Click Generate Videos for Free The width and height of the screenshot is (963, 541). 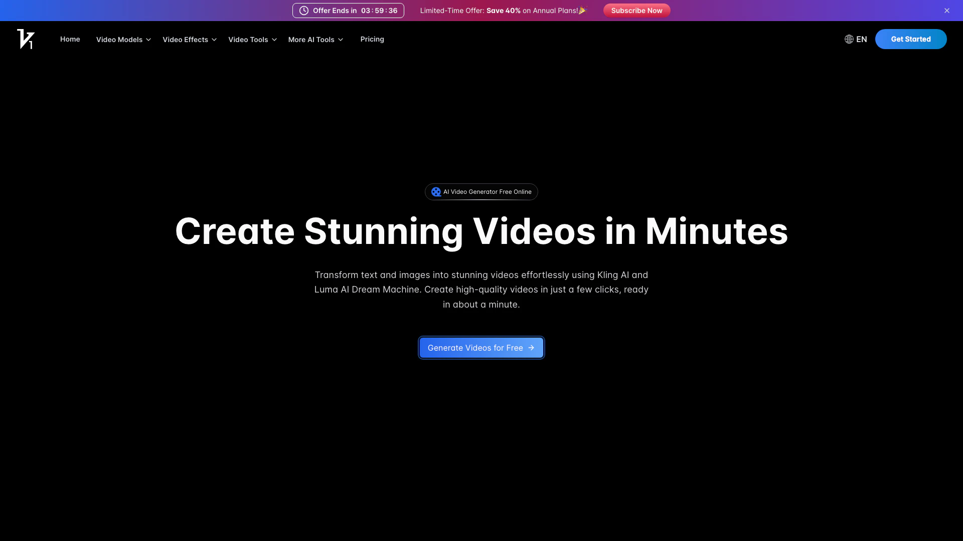tap(474, 348)
